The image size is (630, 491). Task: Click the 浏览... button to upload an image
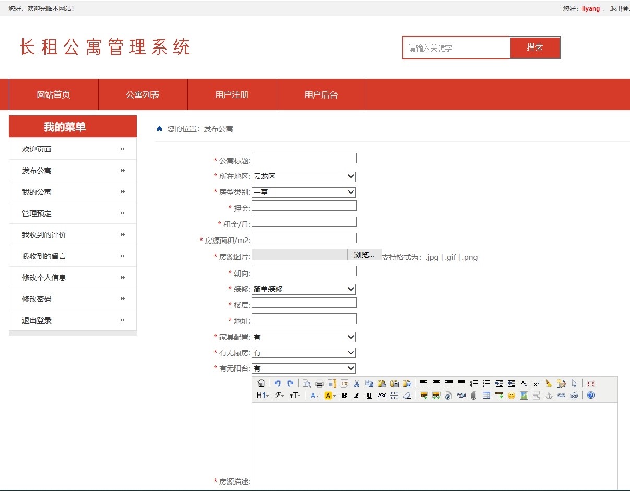pyautogui.click(x=364, y=255)
